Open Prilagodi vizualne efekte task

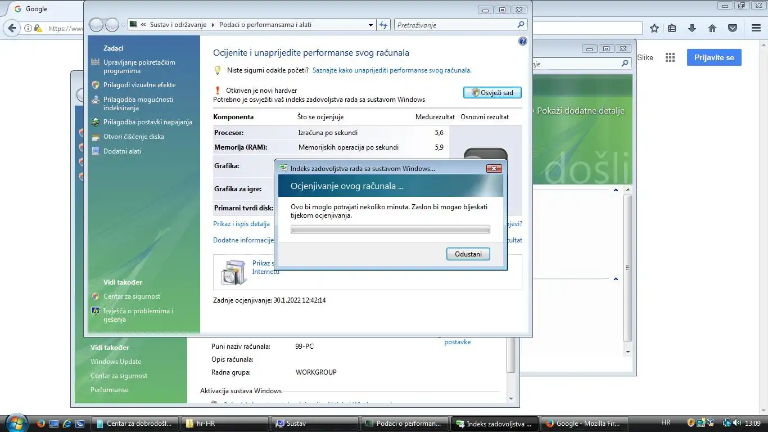click(x=139, y=85)
